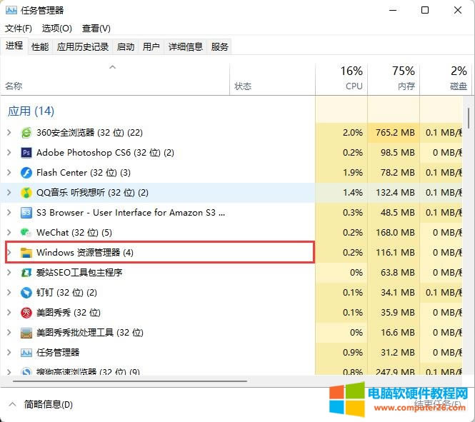The height and width of the screenshot is (422, 475).
Task: Switch to the 启动 tab
Action: (x=126, y=47)
